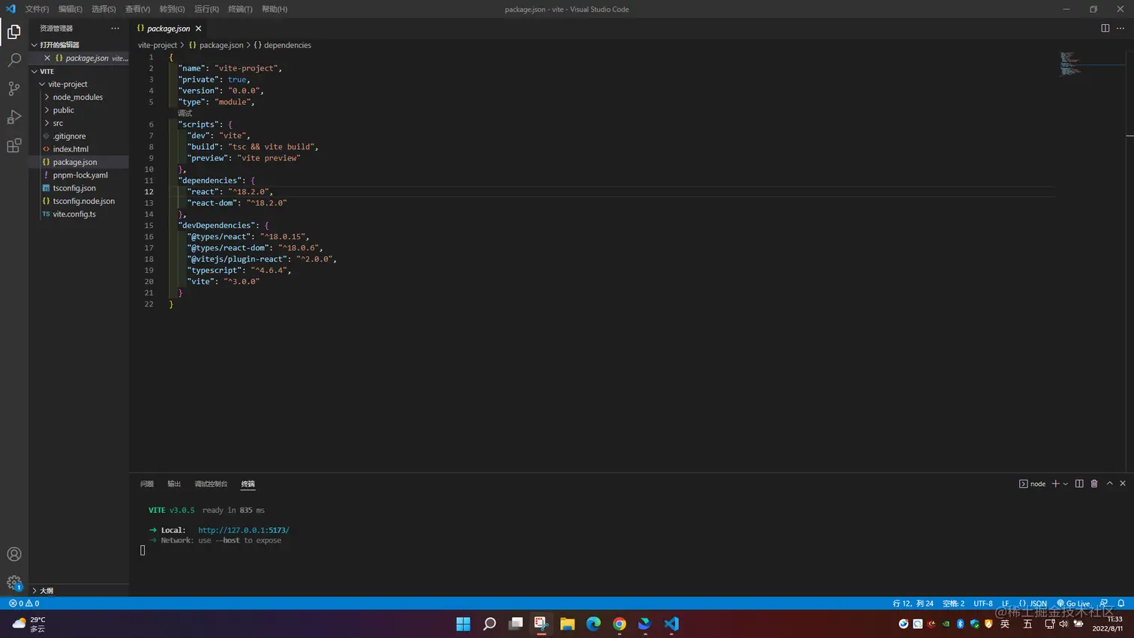Open the 查看(V) menu
Screen dimensions: 1134x638
pos(137,9)
